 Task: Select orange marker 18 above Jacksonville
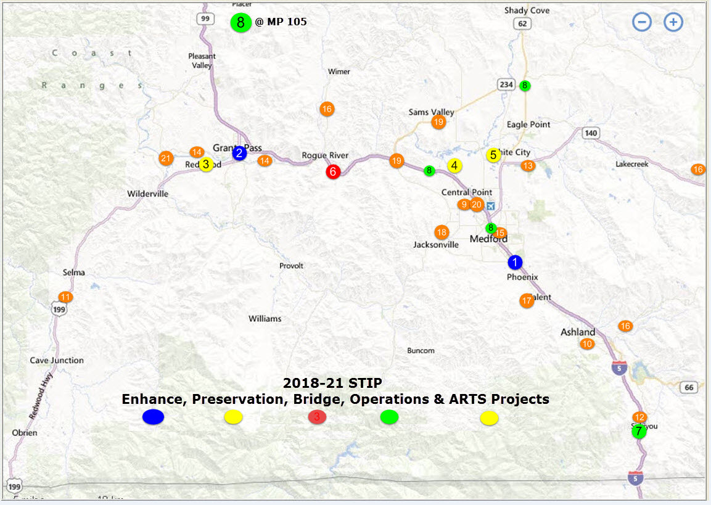click(441, 232)
